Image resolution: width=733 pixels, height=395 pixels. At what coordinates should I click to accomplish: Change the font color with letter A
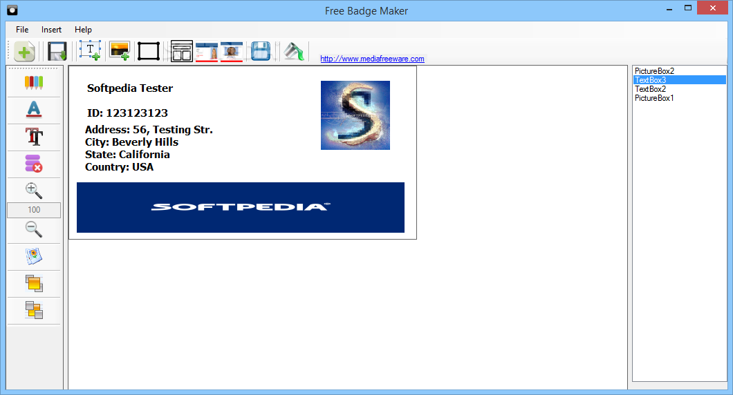point(34,110)
